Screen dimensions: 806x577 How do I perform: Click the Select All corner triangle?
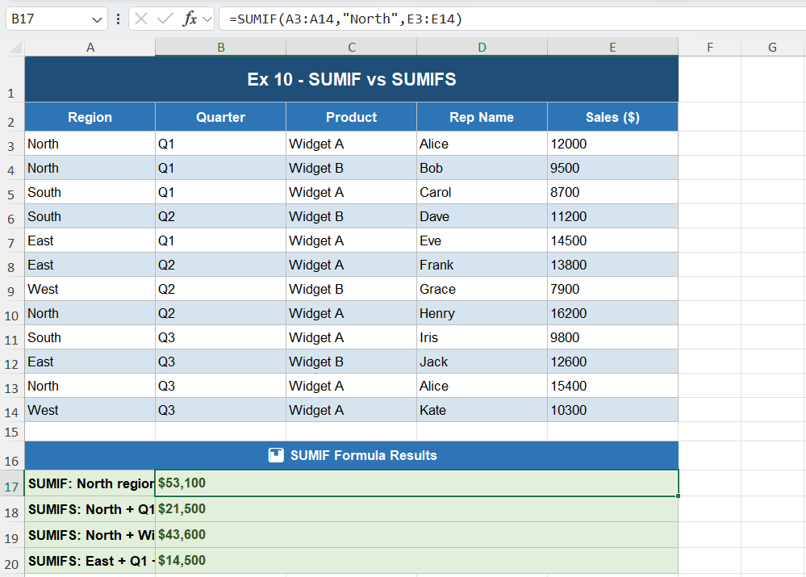pos(16,48)
